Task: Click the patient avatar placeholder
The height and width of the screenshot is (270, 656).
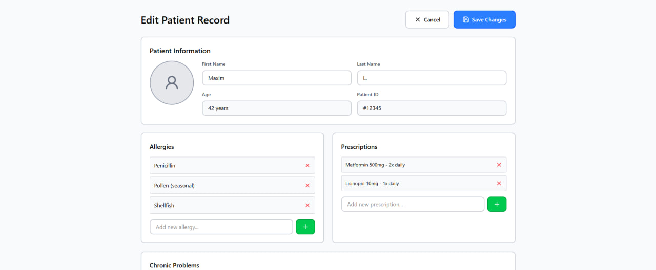Action: pyautogui.click(x=172, y=83)
